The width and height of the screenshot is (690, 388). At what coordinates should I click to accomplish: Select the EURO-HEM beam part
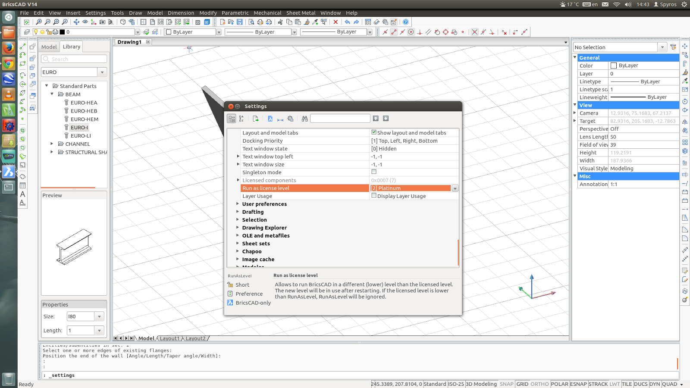85,119
